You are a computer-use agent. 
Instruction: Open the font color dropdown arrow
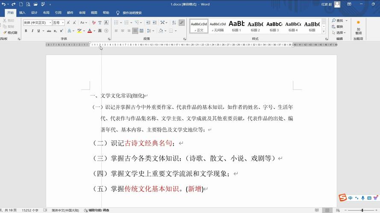pos(94,31)
